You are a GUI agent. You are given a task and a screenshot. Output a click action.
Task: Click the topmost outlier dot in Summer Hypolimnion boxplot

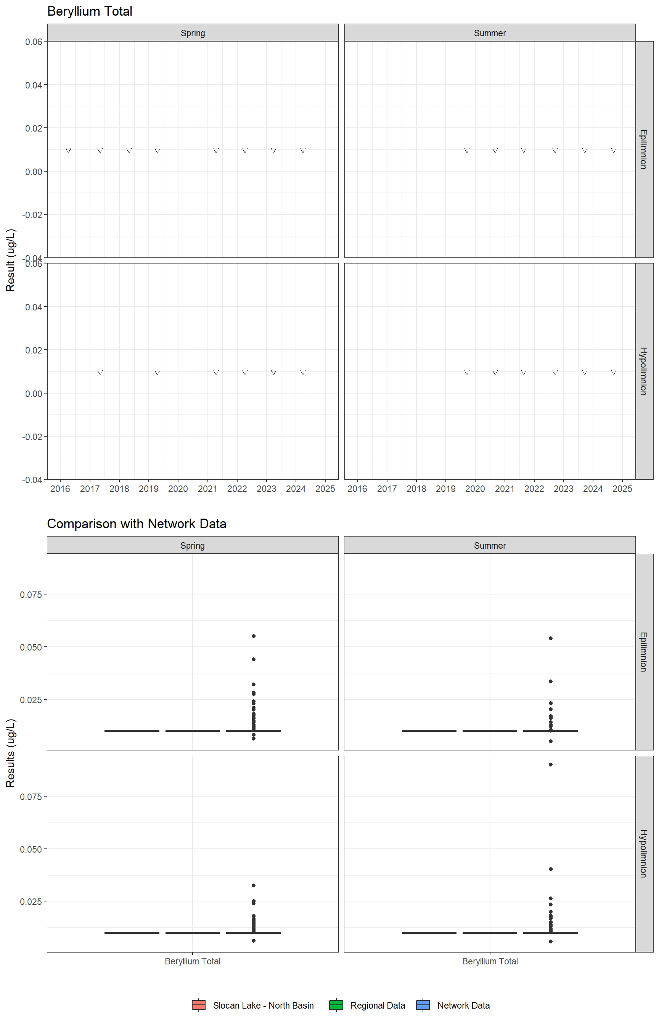550,765
